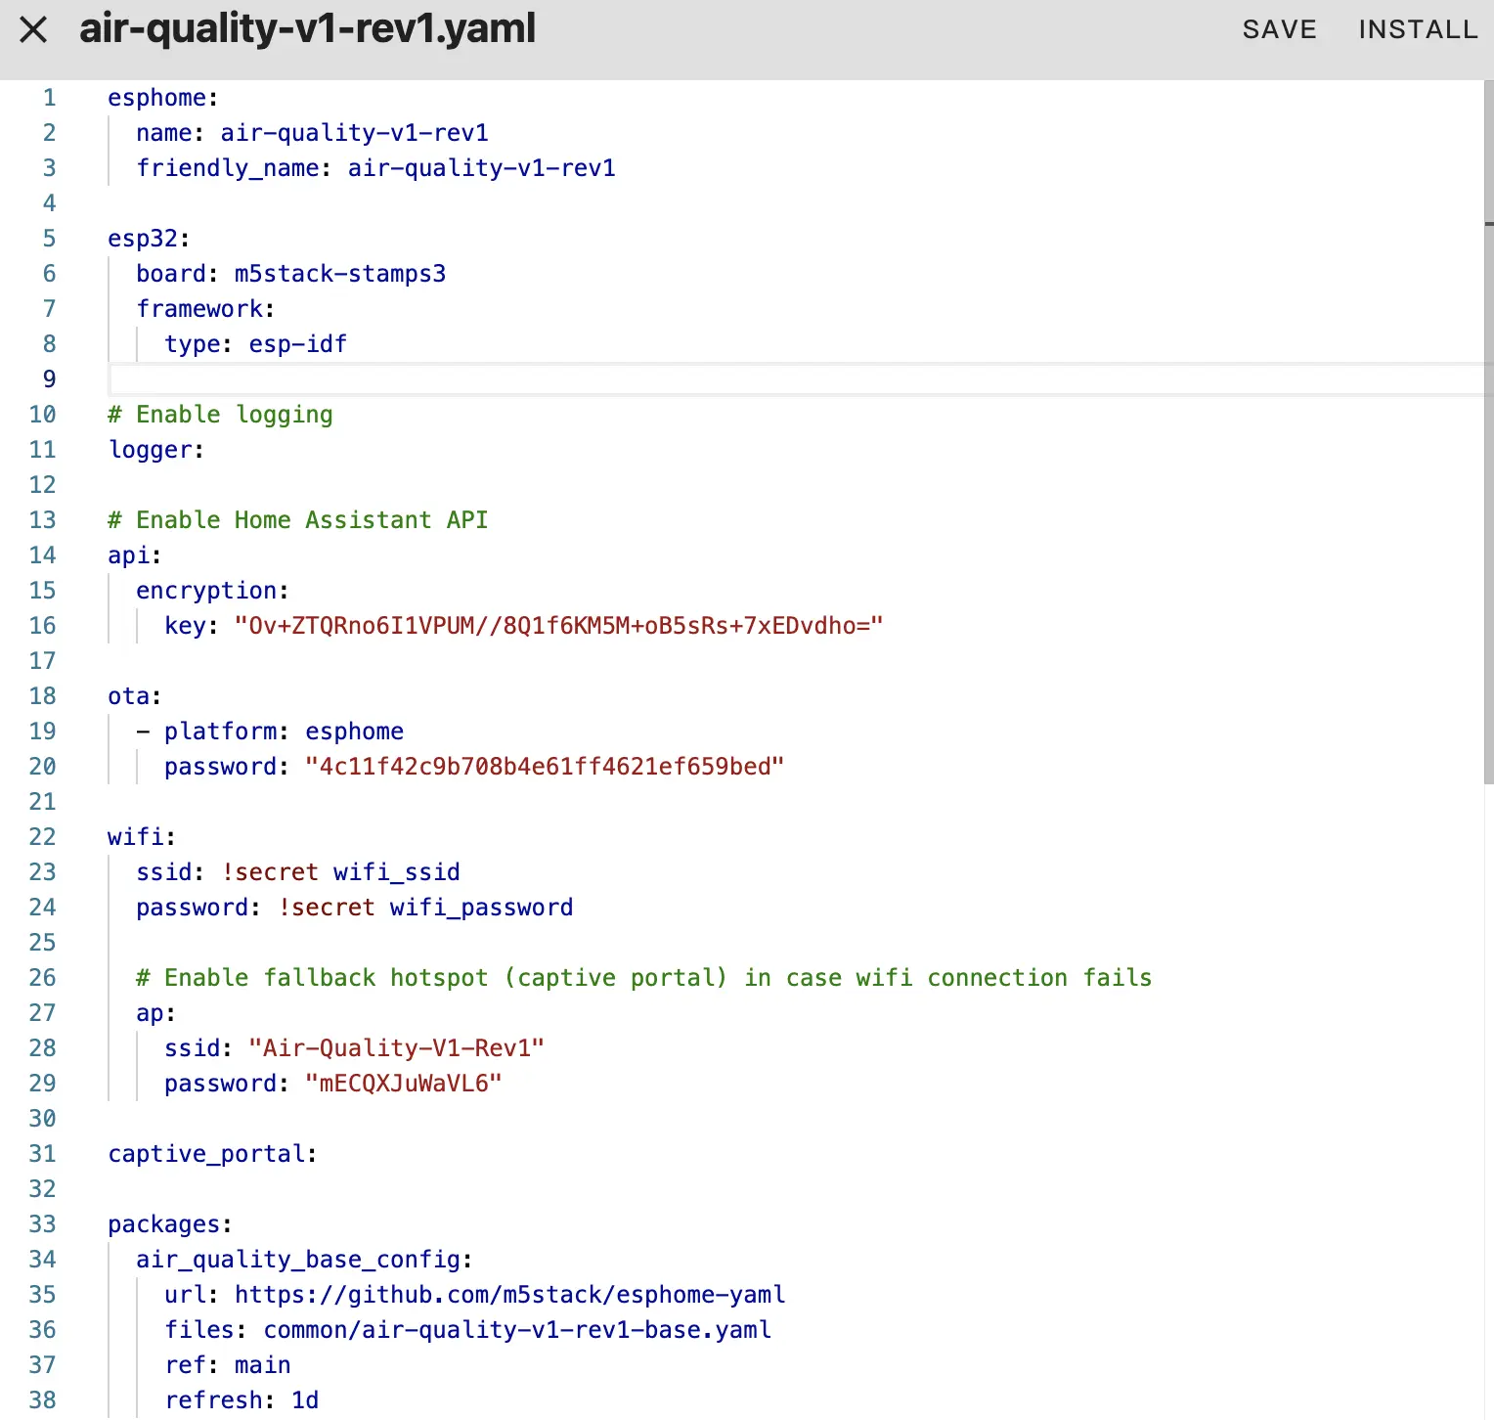Place cursor on empty line 9
1494x1420 pixels.
tap(587, 379)
